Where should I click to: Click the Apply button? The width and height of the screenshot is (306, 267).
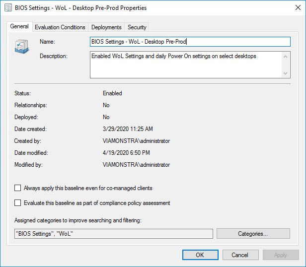[x=280, y=255]
